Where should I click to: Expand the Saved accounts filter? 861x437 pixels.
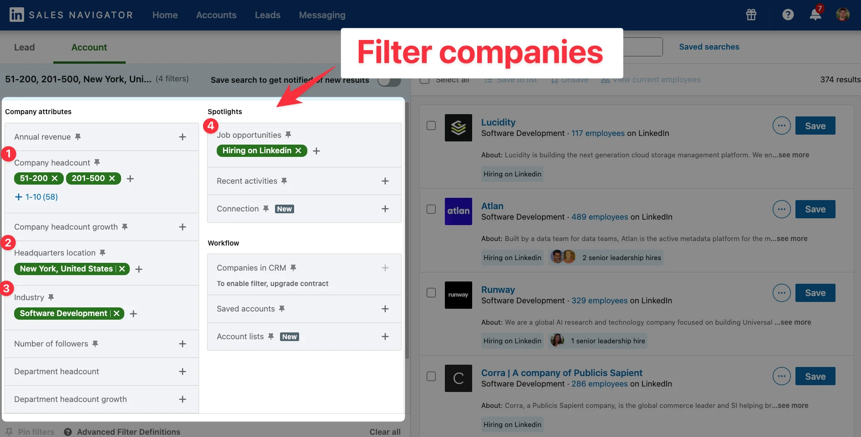385,309
